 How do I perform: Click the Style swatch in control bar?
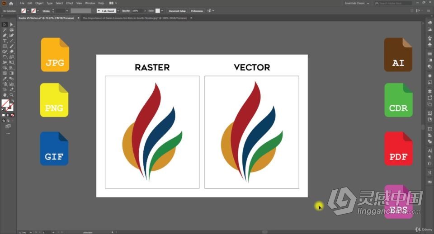click(157, 11)
